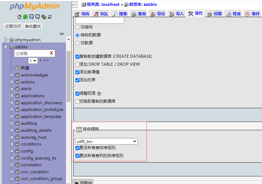Toggle the 添加约束 checkbox
This screenshot has height=184, width=262.
pos(77,80)
